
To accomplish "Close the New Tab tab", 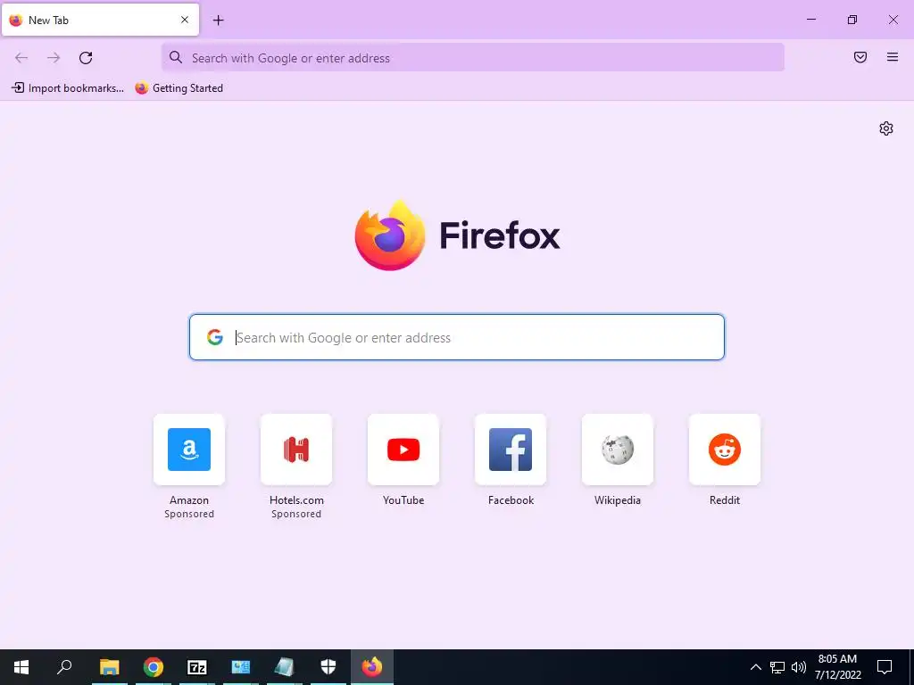I will coord(185,20).
